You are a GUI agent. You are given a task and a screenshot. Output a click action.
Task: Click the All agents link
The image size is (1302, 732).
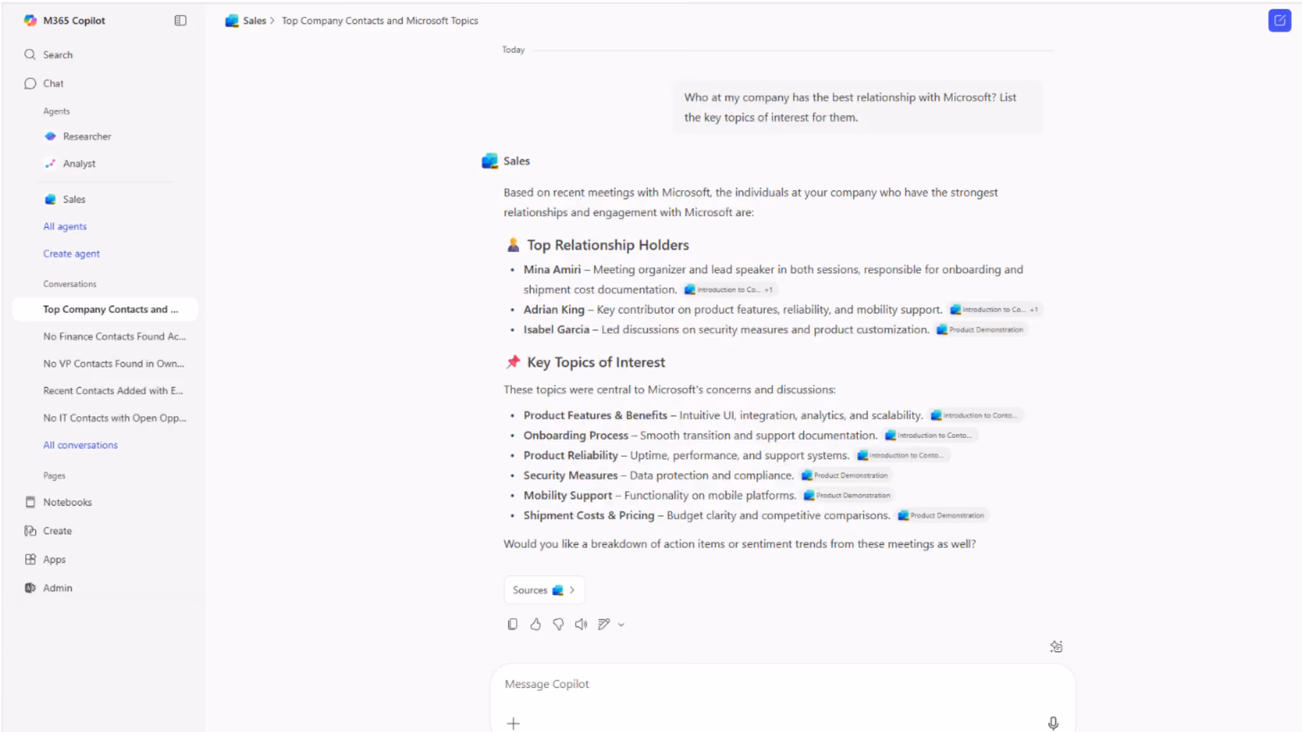tap(65, 226)
